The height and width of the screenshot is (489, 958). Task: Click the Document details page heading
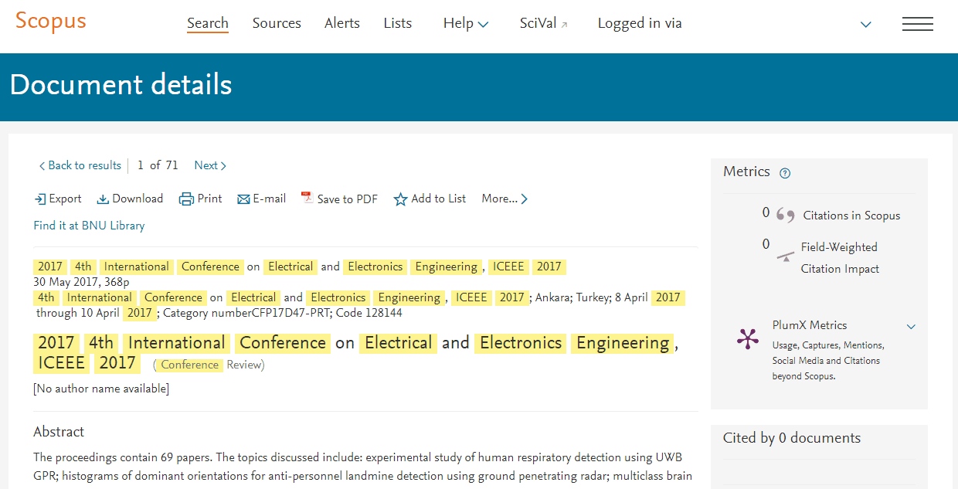click(x=121, y=84)
